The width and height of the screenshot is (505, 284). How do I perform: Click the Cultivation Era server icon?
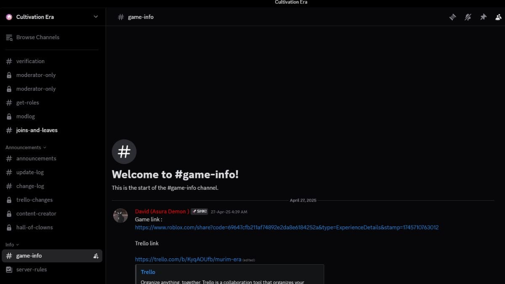[9, 17]
